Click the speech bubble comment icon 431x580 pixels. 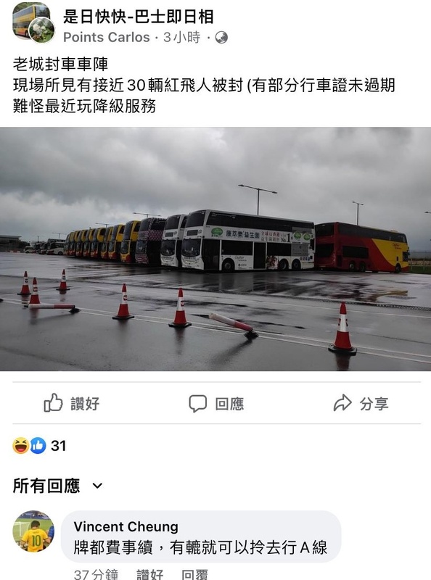tap(198, 403)
